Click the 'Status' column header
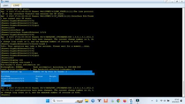 click(x=39, y=76)
